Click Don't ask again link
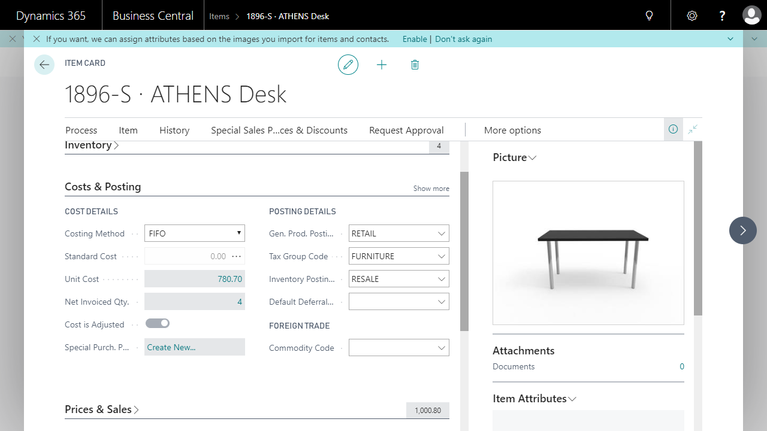 point(463,39)
